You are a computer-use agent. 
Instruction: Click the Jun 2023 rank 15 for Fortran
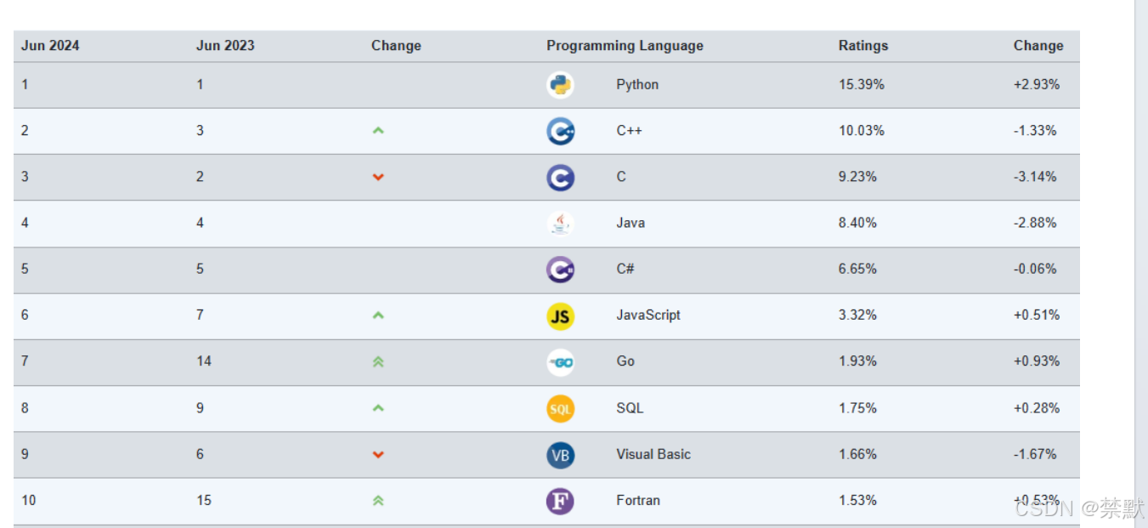tap(204, 500)
